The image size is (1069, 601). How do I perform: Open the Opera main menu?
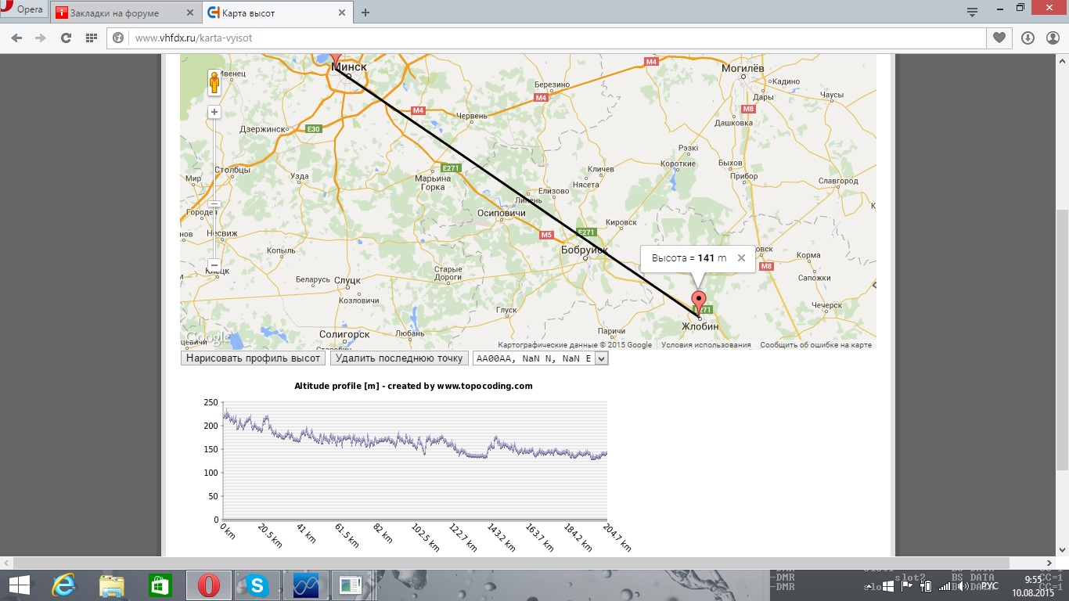(x=23, y=10)
